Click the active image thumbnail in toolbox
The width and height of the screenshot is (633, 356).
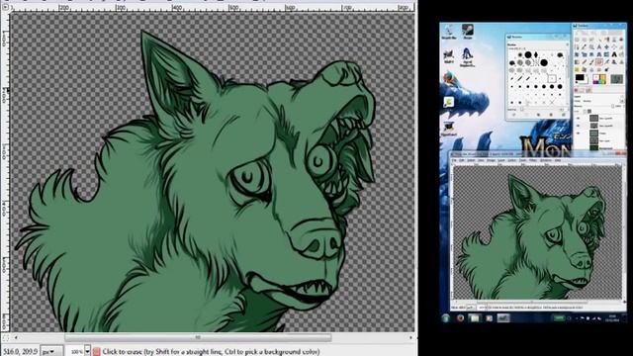[617, 79]
